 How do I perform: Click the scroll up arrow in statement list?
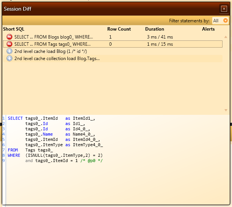(226, 37)
